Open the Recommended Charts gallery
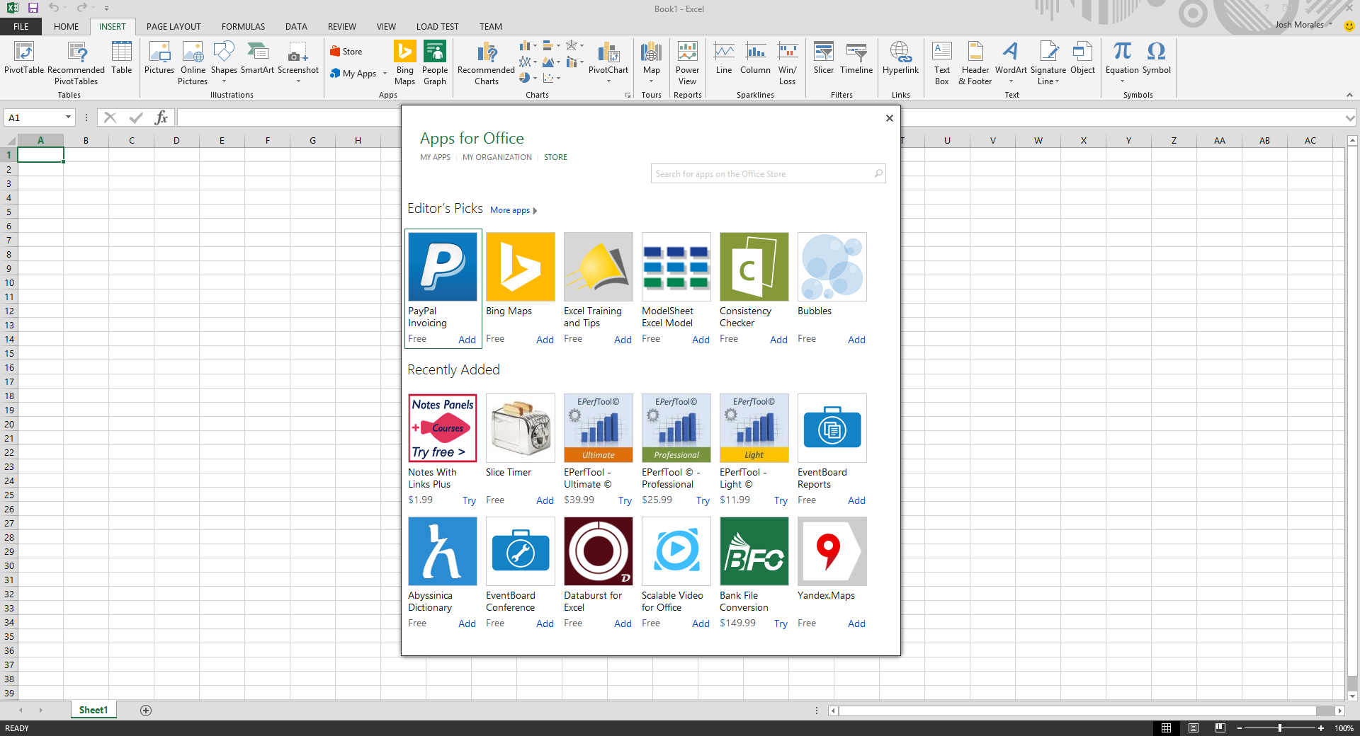Image resolution: width=1360 pixels, height=736 pixels. coord(485,62)
